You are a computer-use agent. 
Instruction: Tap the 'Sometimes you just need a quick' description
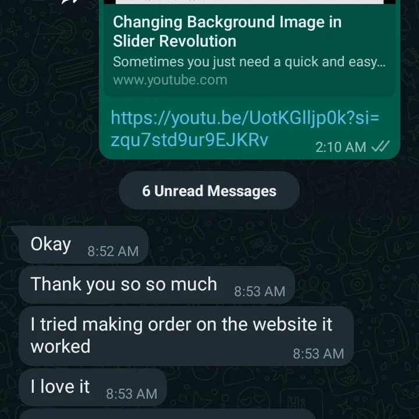point(249,62)
